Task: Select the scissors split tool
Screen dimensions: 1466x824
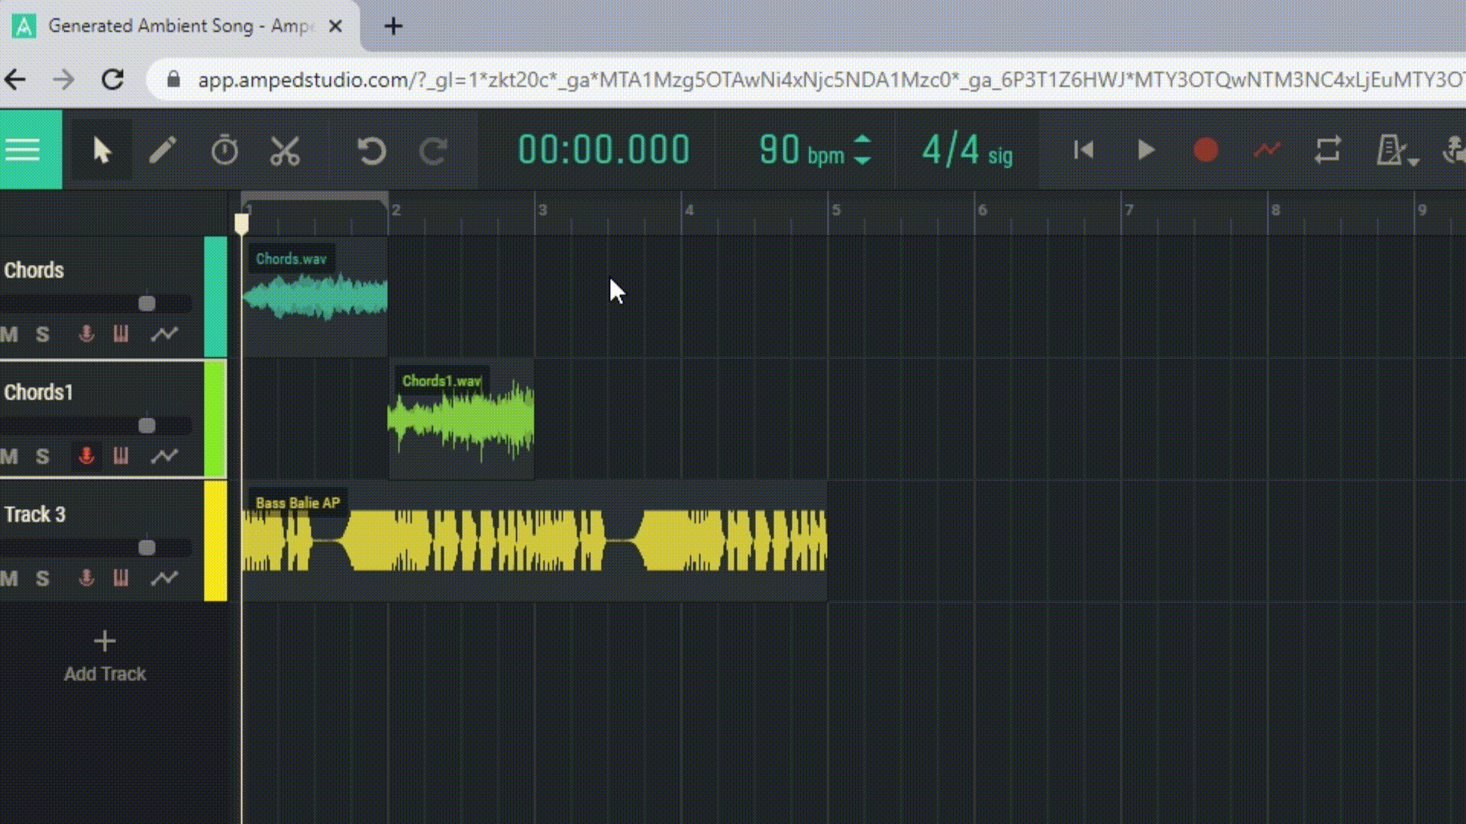Action: tap(285, 150)
